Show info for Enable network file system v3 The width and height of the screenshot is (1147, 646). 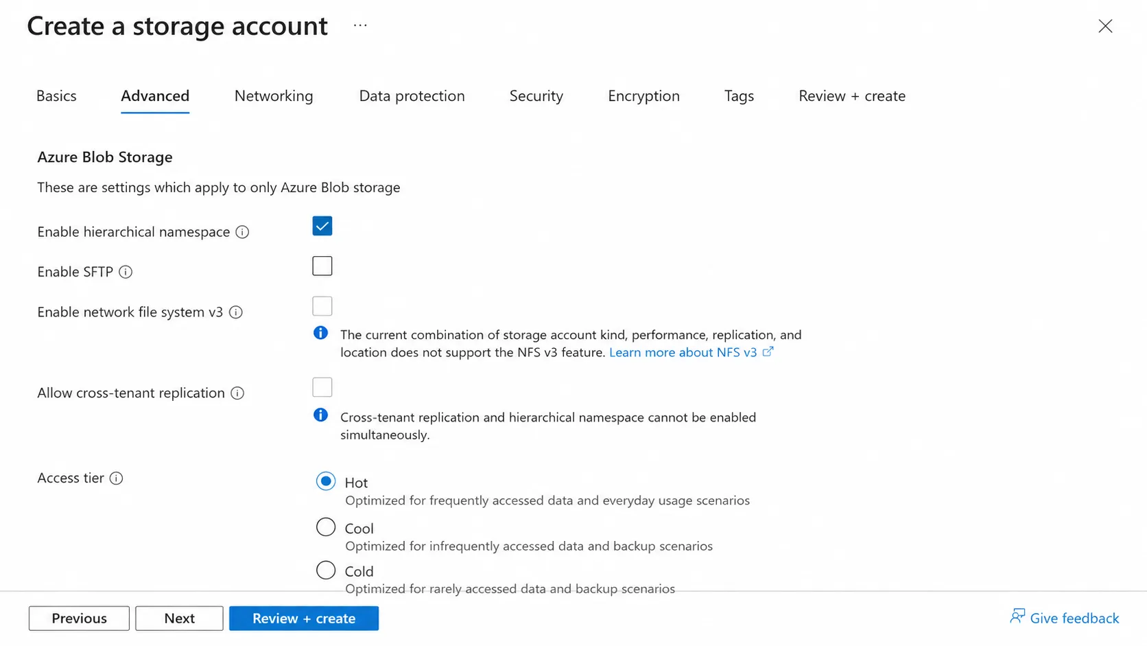click(236, 312)
